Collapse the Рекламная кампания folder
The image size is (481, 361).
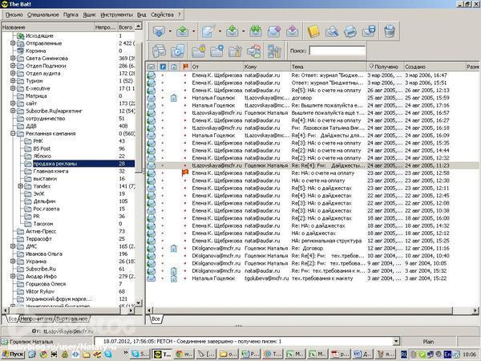(13, 133)
